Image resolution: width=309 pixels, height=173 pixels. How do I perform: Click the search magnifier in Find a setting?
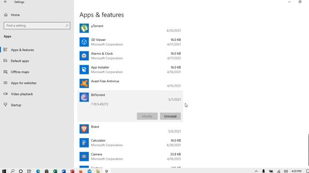click(x=67, y=25)
